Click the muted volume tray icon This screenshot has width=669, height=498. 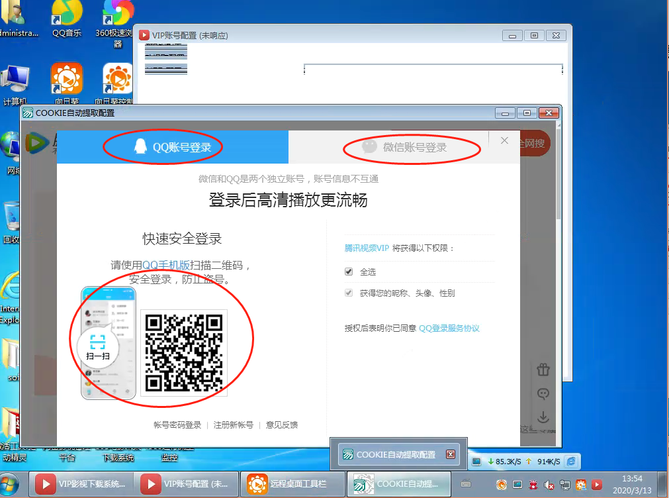[550, 485]
